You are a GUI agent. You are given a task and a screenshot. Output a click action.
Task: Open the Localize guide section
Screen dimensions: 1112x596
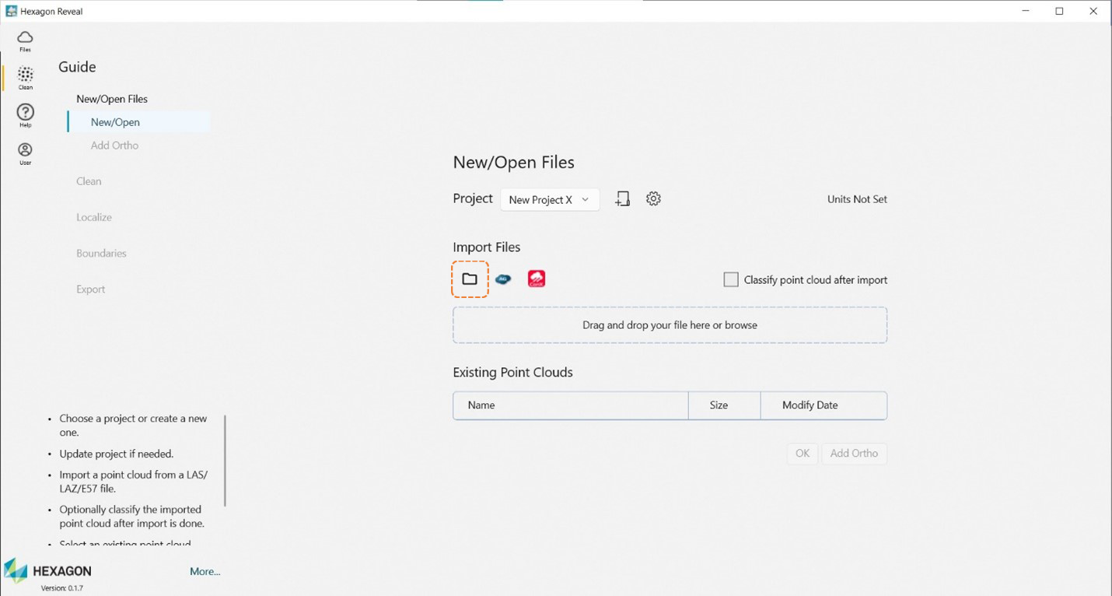(x=94, y=217)
